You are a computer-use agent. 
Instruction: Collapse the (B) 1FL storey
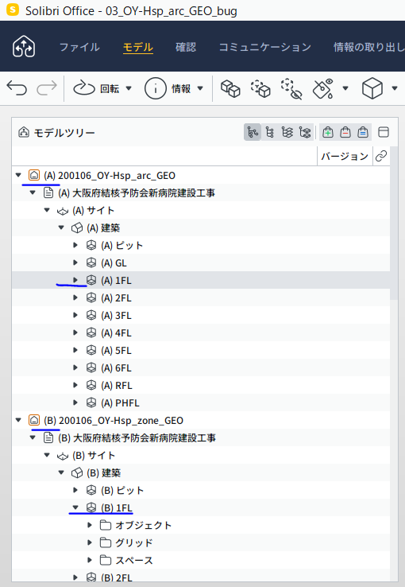pos(75,507)
